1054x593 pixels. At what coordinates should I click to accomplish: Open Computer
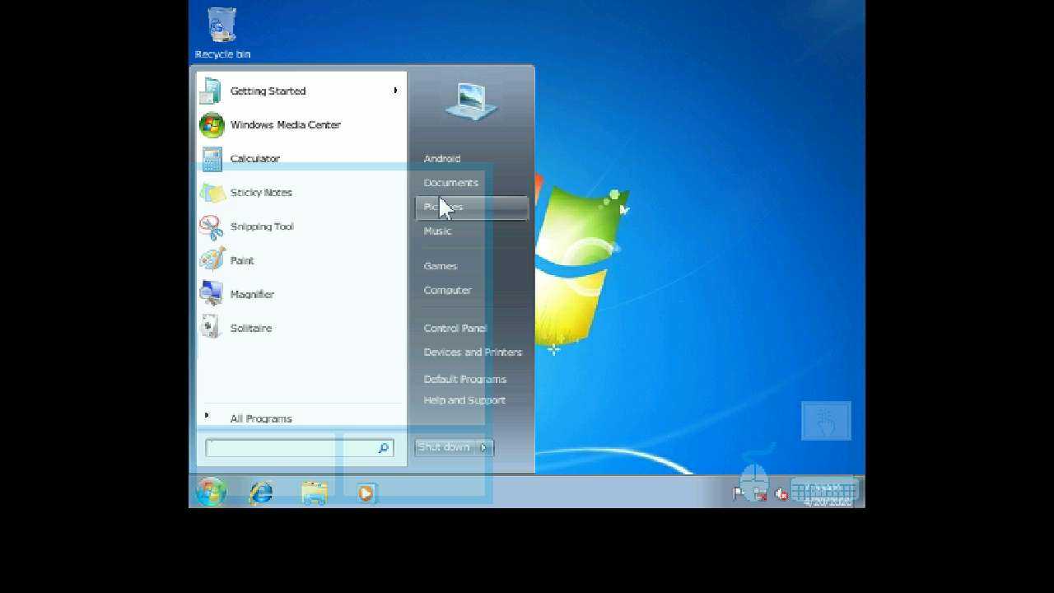click(x=447, y=290)
